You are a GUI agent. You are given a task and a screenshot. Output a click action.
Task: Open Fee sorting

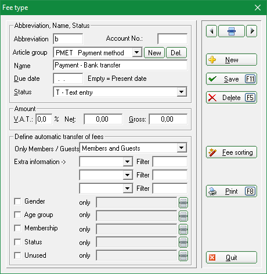point(232,152)
